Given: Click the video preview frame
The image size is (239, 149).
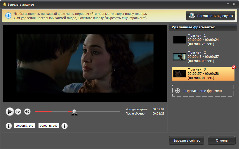Looking at the screenshot, I should 85,63.
